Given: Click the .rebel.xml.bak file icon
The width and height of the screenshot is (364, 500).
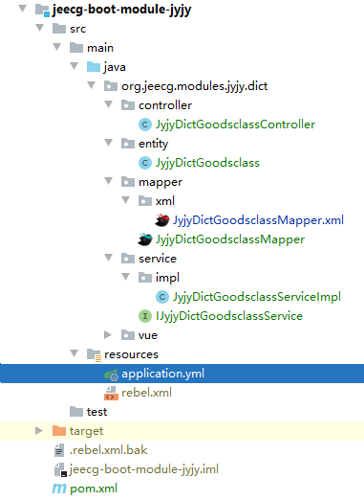Looking at the screenshot, I should point(59,450).
